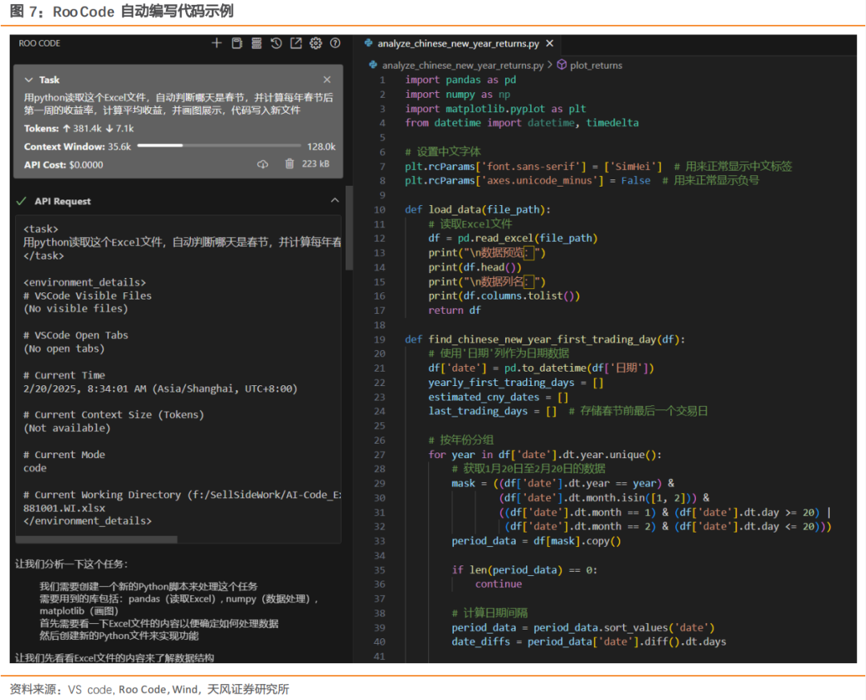Click the print(df.head()) line
866x700 pixels.
(x=475, y=268)
